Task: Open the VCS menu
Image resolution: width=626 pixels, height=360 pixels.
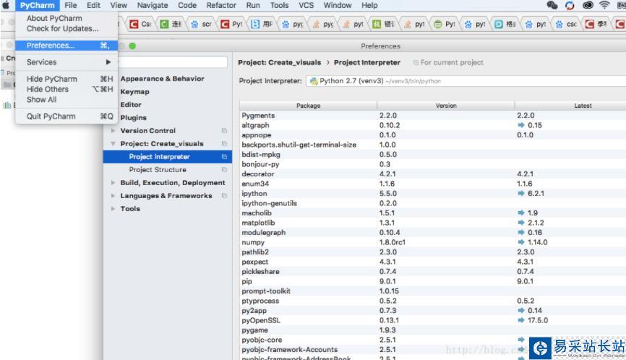Action: click(306, 6)
